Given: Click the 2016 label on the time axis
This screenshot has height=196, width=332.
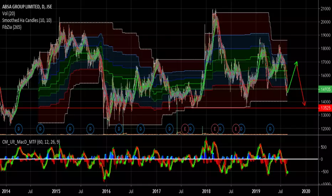Looking at the screenshot, I should (x=106, y=191).
